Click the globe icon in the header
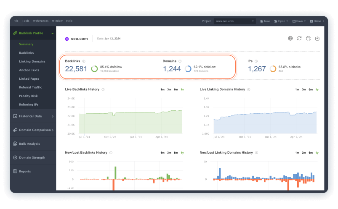The width and height of the screenshot is (338, 209). pos(290,38)
